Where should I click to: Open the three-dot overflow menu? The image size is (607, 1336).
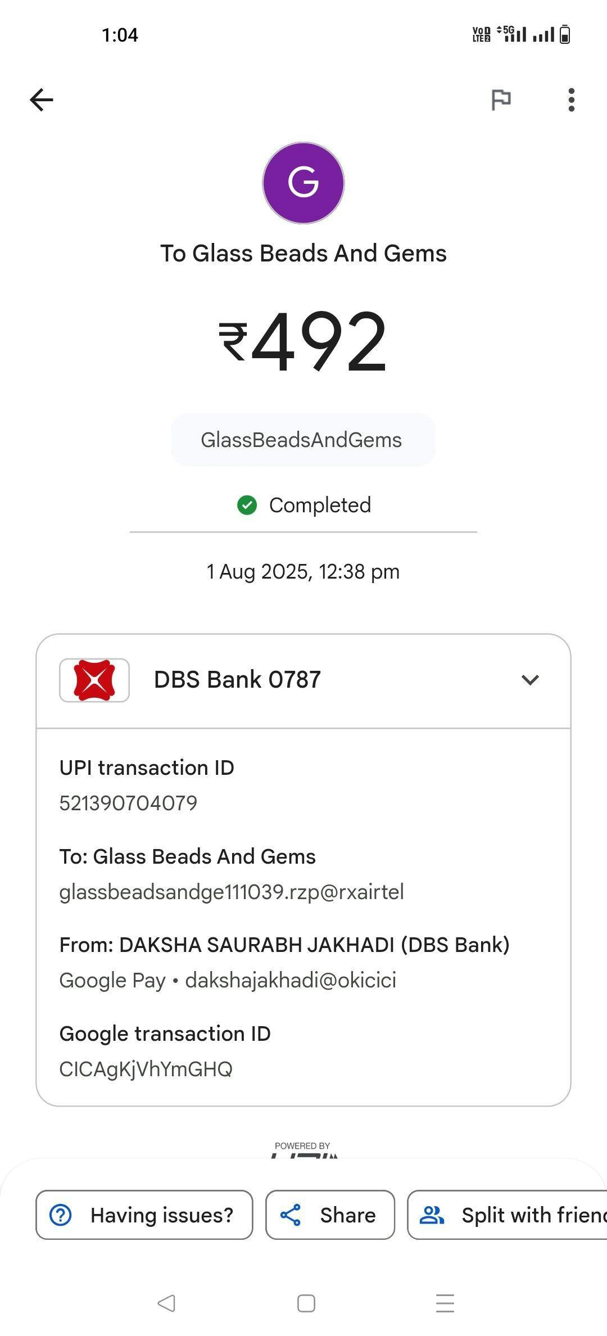click(571, 100)
